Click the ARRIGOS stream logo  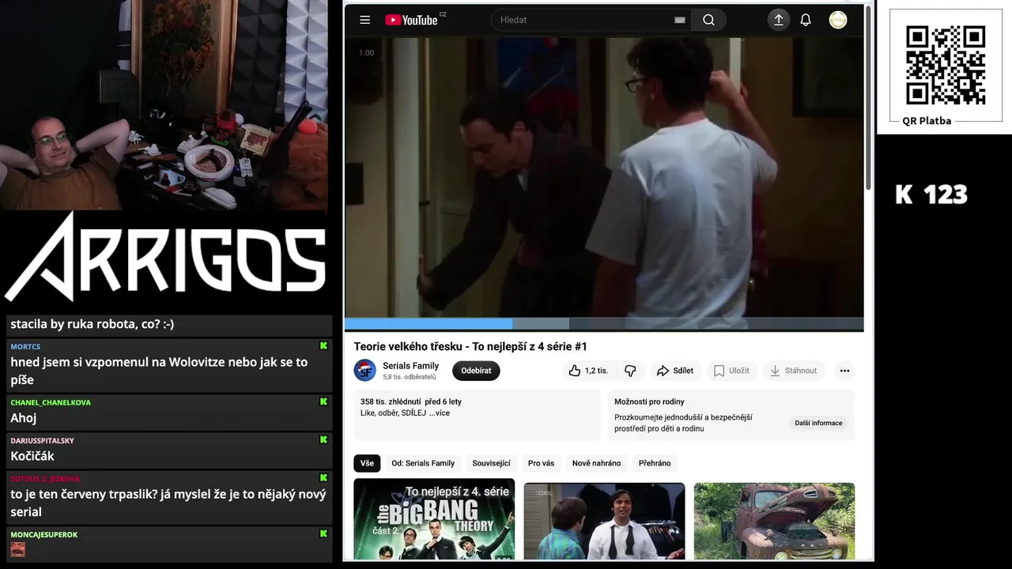164,256
